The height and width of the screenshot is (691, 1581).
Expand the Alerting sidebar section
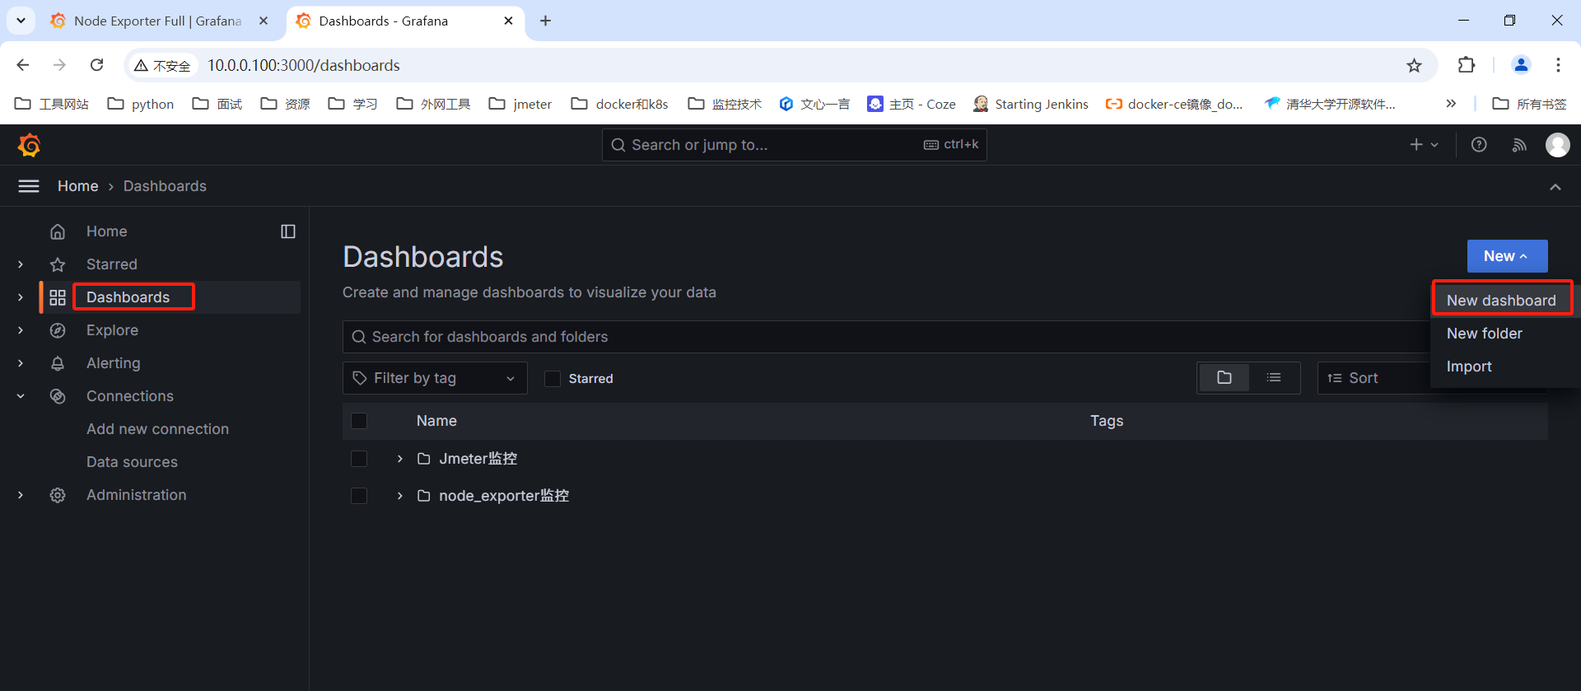21,363
